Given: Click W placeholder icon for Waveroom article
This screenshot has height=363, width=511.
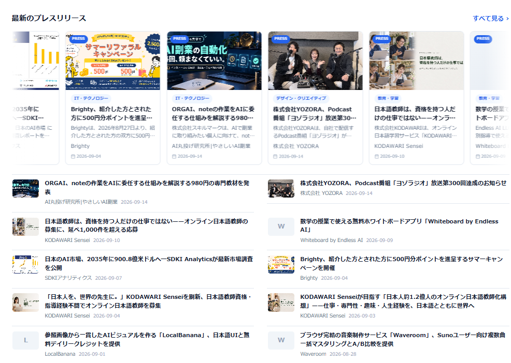Looking at the screenshot, I should [x=281, y=341].
